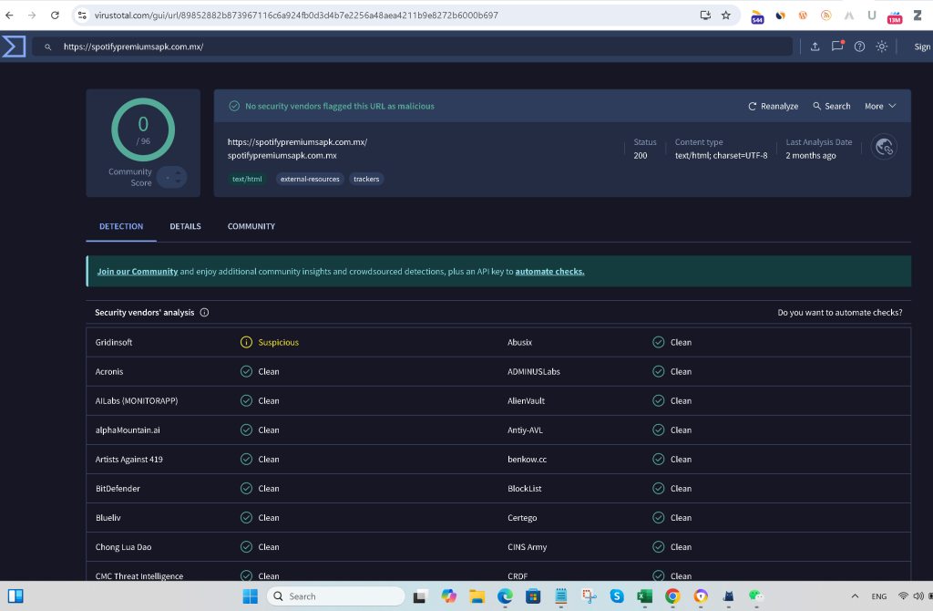Open the widgets panel icon at taskbar left

click(15, 596)
